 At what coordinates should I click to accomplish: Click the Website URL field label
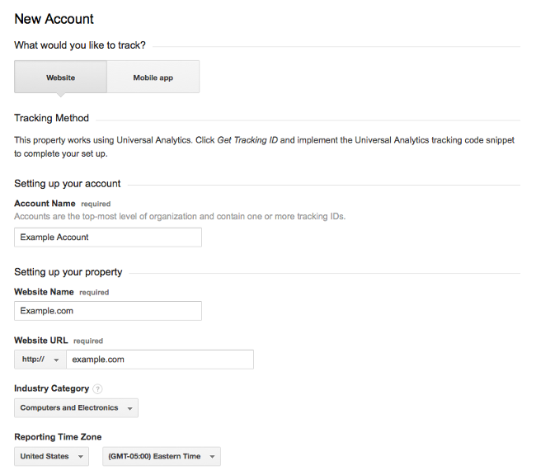(41, 340)
